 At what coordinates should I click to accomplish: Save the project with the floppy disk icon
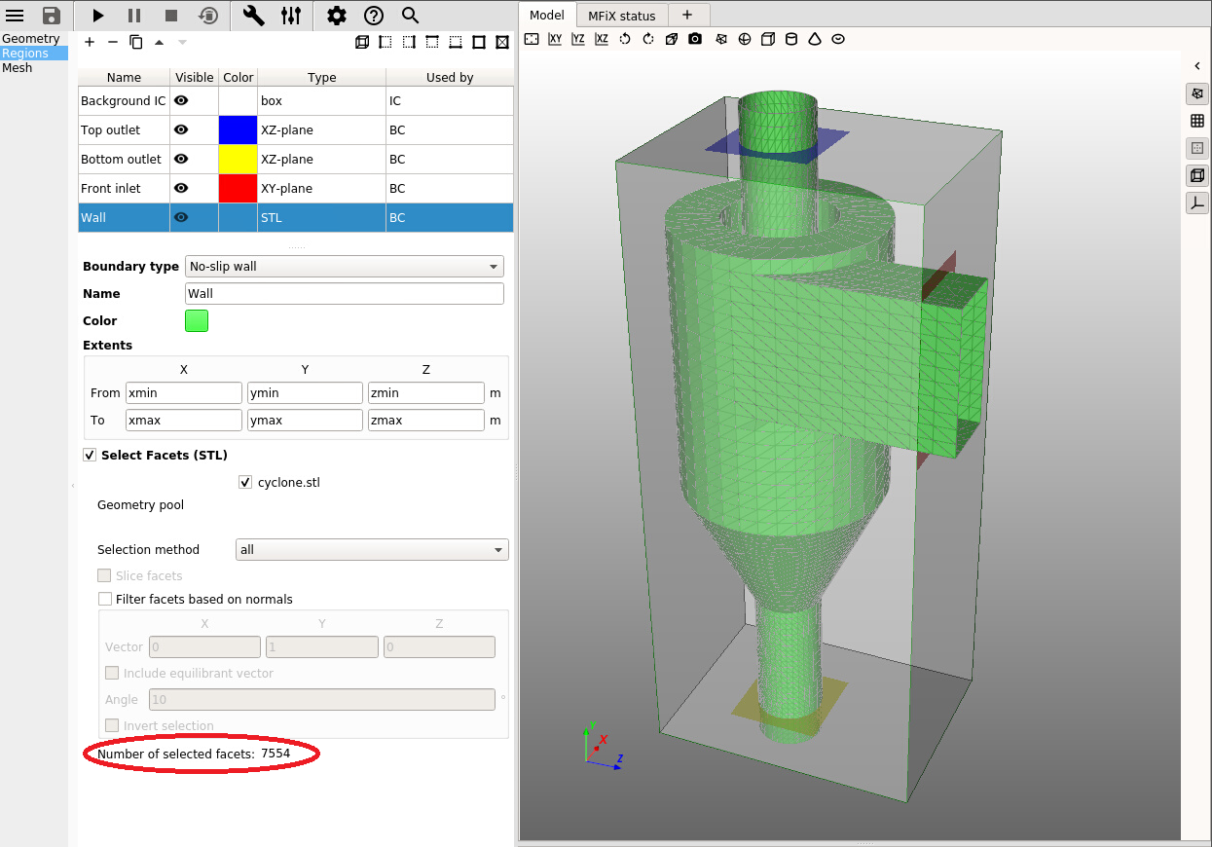pyautogui.click(x=52, y=16)
